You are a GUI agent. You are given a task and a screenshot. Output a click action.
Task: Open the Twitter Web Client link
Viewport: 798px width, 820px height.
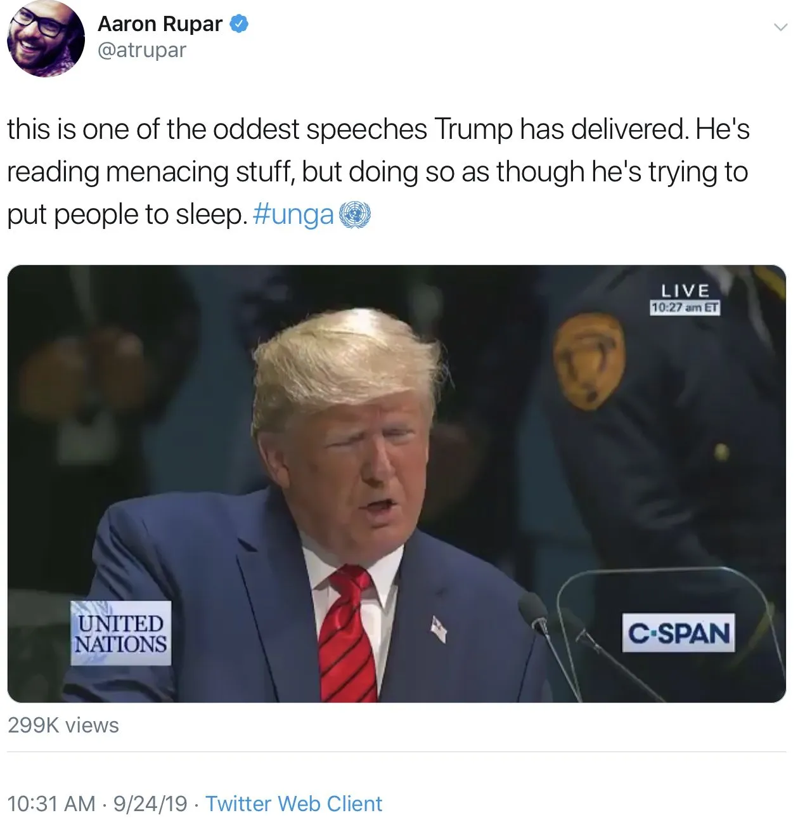coord(294,804)
